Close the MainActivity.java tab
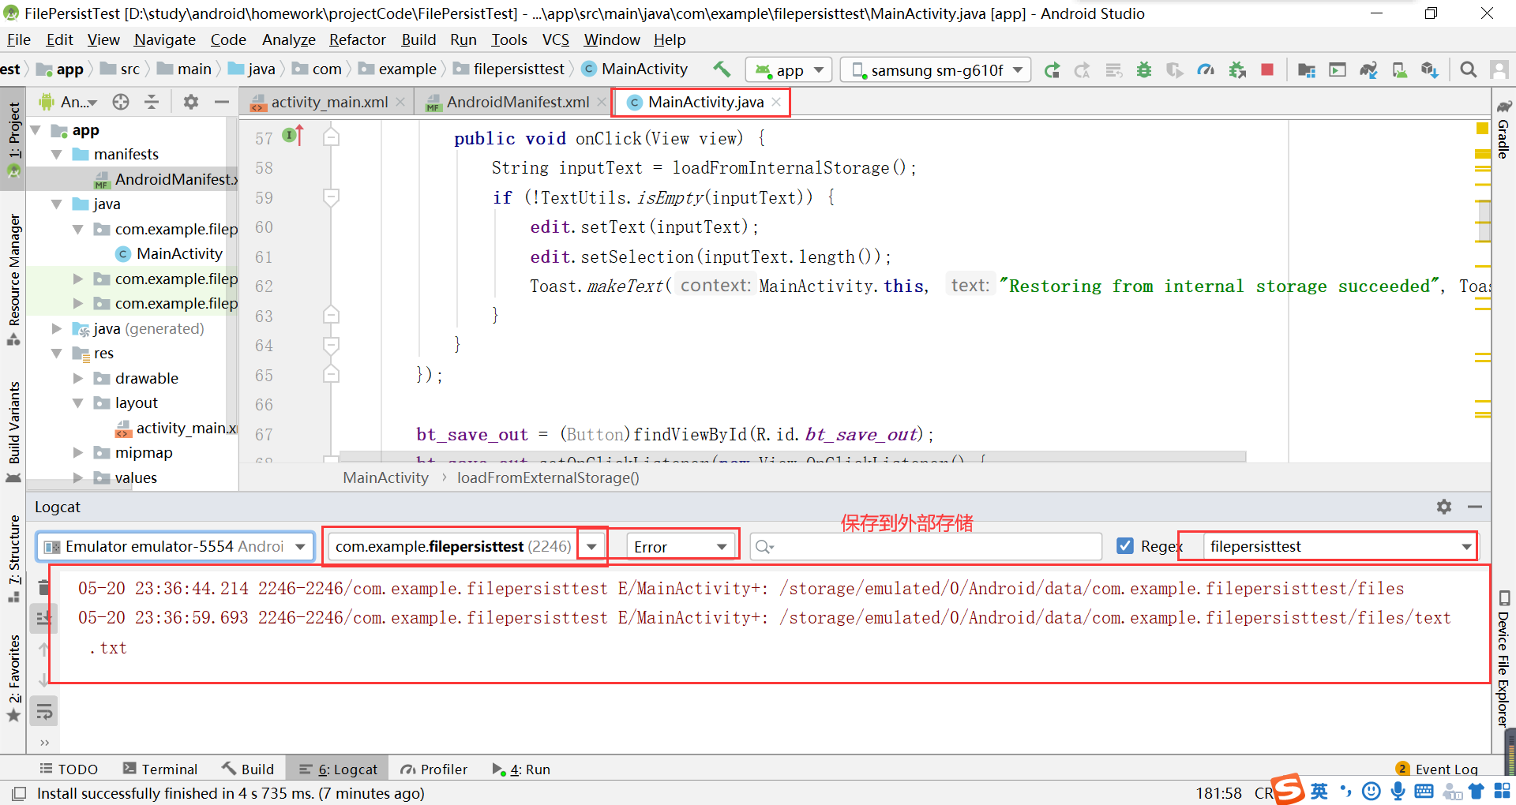Screen dimensions: 1516x805 point(776,102)
